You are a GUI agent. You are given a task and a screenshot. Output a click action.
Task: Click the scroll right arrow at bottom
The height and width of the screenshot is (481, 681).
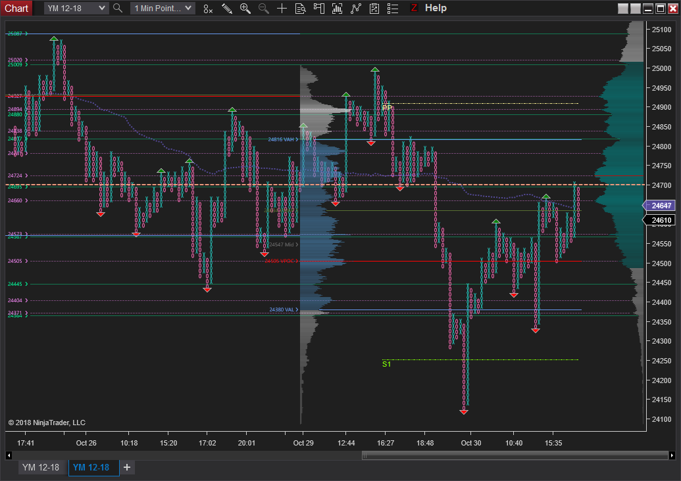point(672,455)
